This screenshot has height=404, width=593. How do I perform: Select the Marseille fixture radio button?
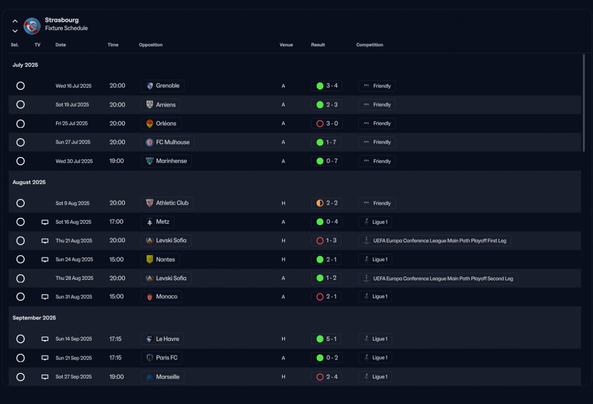click(20, 377)
